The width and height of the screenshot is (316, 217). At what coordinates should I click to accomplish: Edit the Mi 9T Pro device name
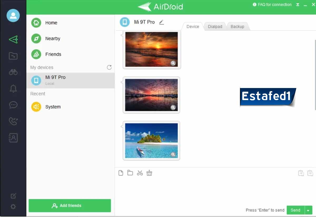click(161, 22)
